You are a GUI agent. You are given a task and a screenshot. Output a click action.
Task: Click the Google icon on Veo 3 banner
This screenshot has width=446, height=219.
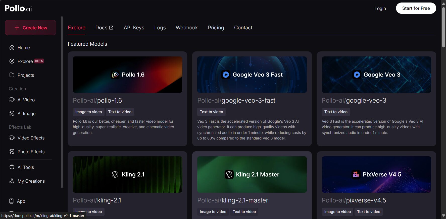pos(357,75)
